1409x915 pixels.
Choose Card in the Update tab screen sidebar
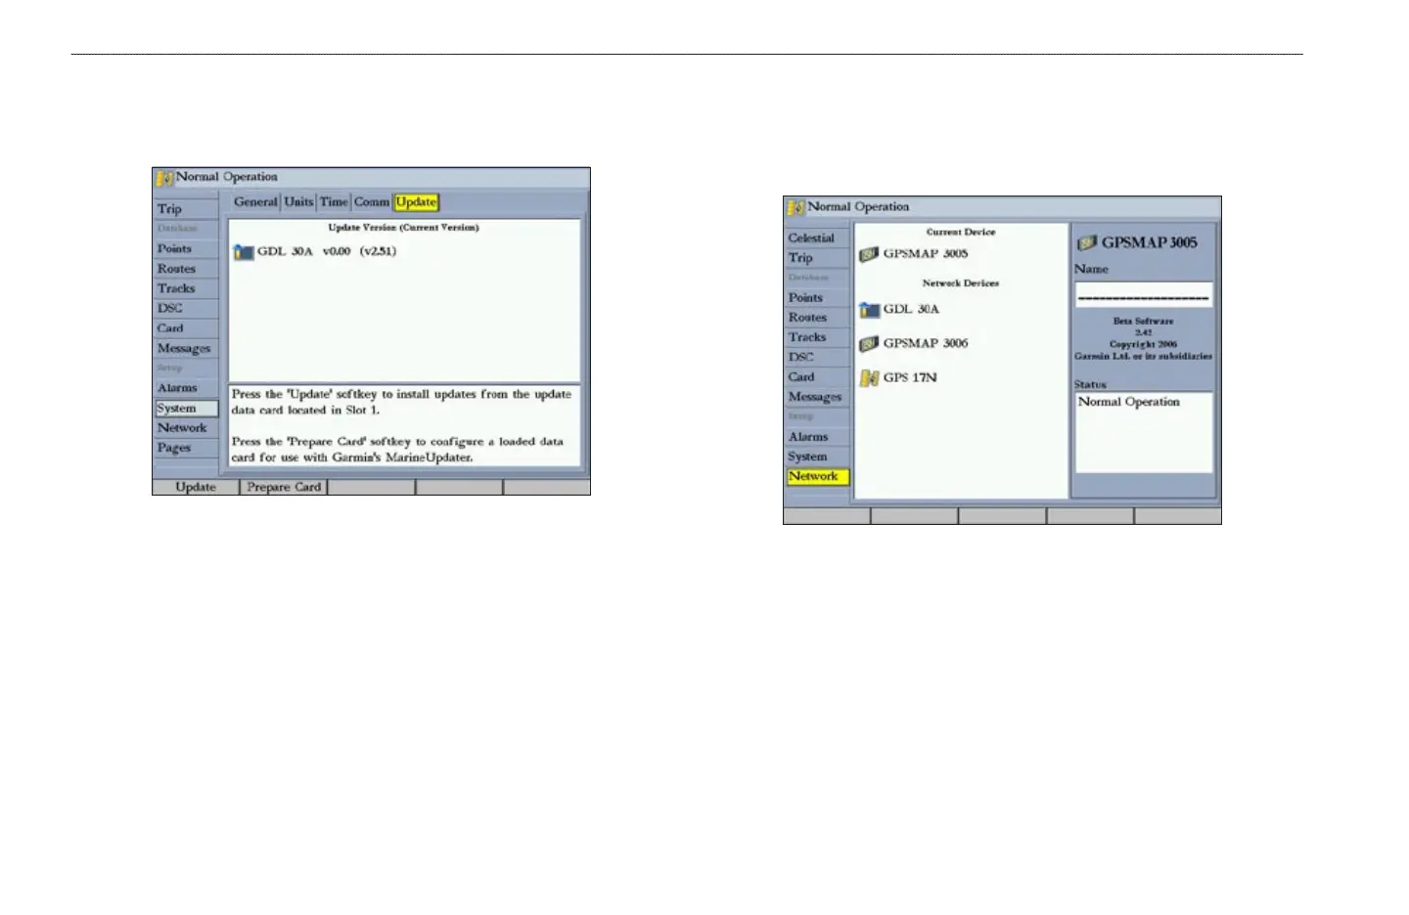pyautogui.click(x=186, y=328)
